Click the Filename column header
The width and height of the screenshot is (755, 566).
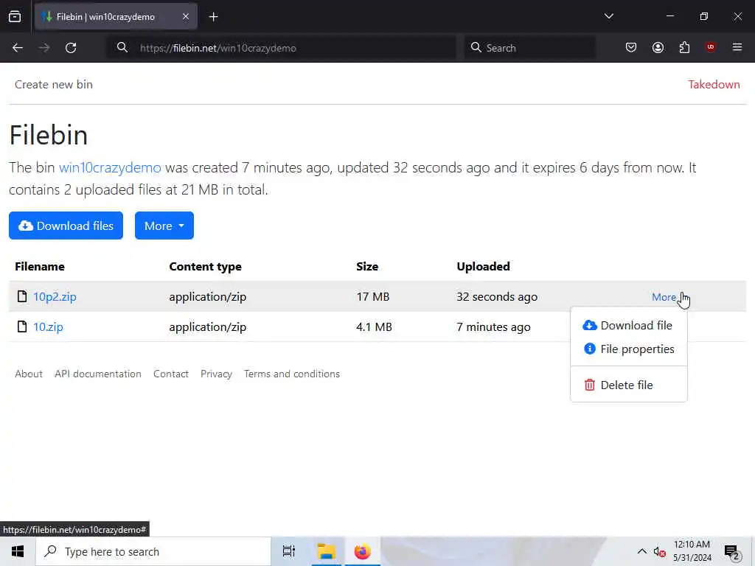coord(40,266)
